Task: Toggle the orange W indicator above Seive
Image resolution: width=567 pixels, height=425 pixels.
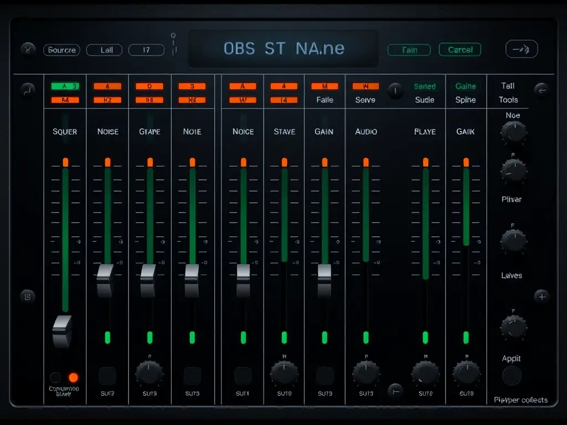Action: click(365, 86)
